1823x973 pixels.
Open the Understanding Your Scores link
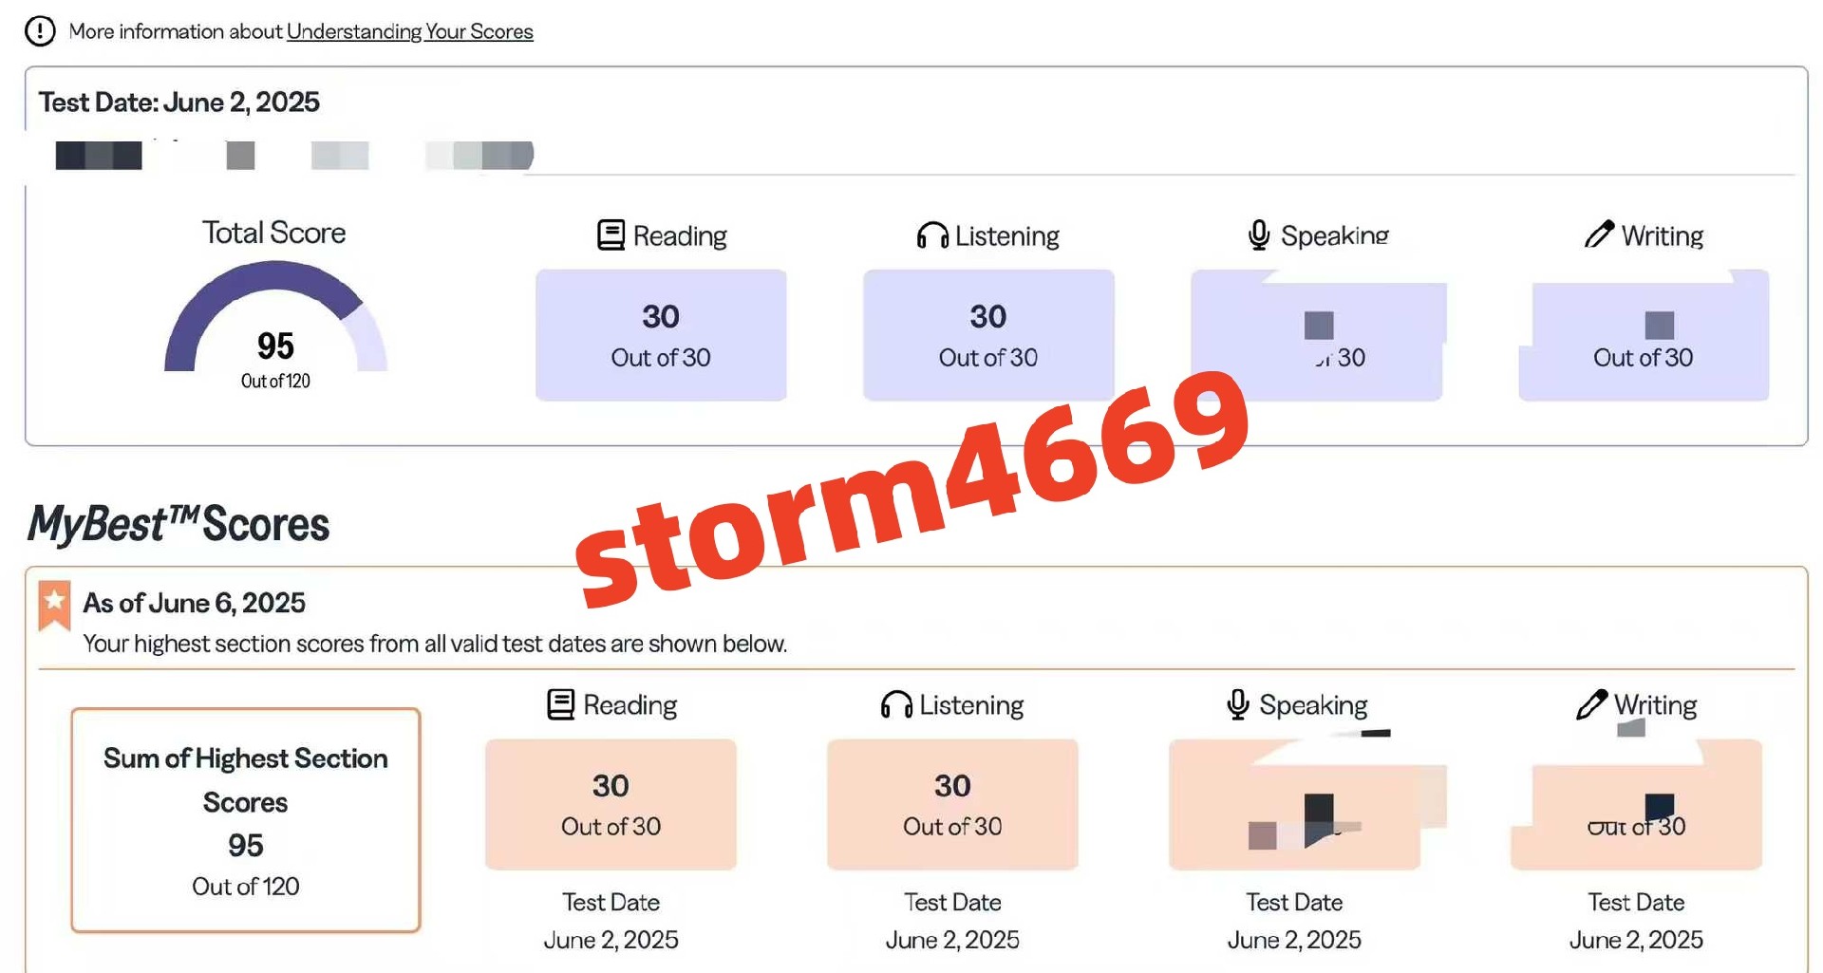[409, 31]
